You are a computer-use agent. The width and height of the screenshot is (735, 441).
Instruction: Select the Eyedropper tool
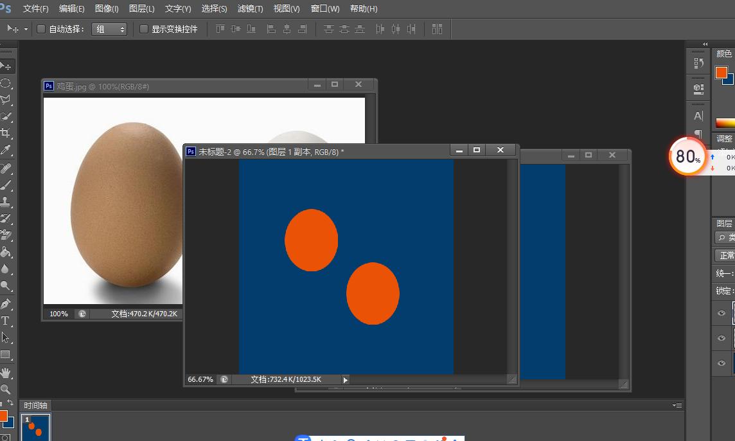coord(6,150)
